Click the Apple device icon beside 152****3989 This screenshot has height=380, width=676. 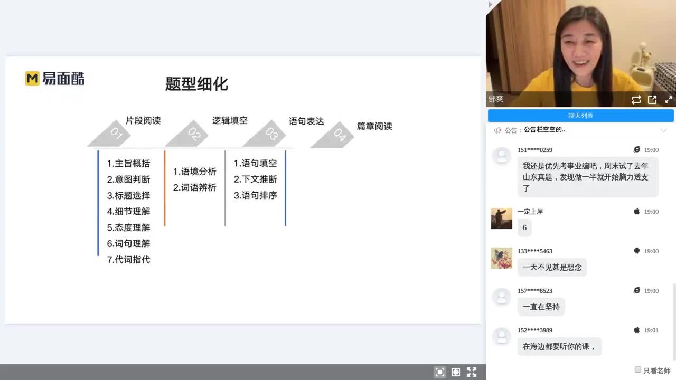636,330
